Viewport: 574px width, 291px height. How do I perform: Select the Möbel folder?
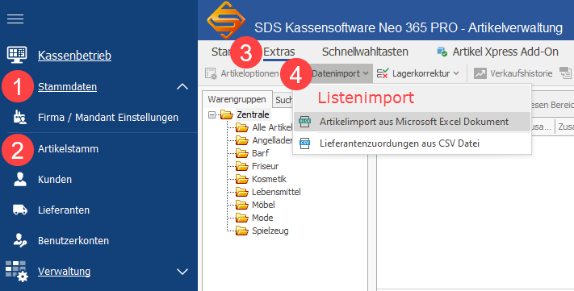click(263, 205)
